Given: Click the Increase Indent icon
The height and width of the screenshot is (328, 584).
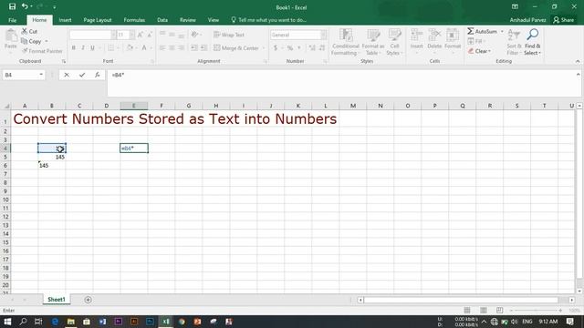Looking at the screenshot, I should tap(203, 48).
